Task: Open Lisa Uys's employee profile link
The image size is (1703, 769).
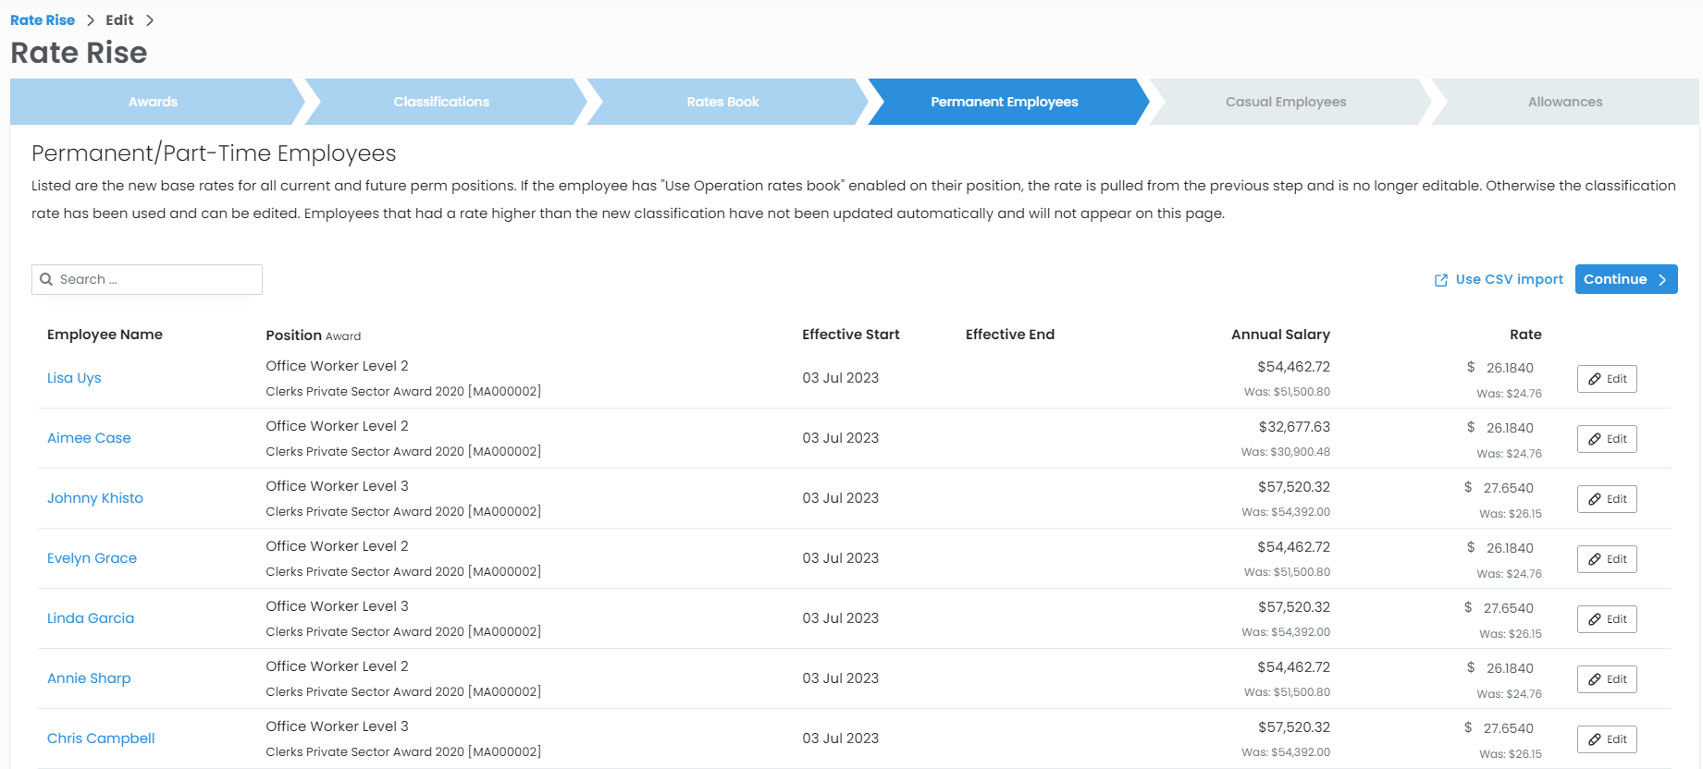Action: pos(74,378)
